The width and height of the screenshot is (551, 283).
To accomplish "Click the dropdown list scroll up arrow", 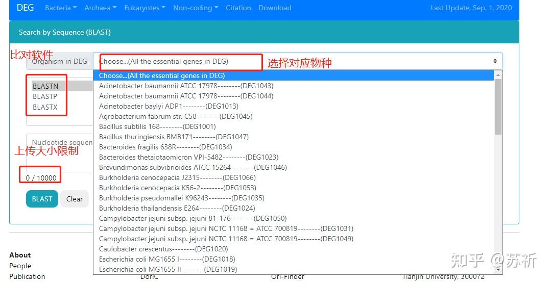I will click(498, 74).
